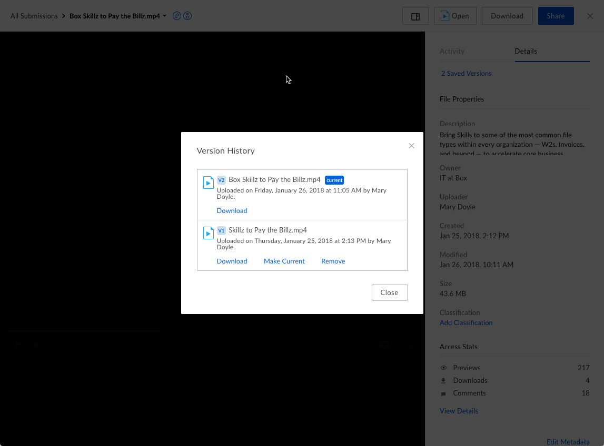604x446 pixels.
Task: Toggle the sidebar panel icon in top toolbar
Action: pos(415,16)
